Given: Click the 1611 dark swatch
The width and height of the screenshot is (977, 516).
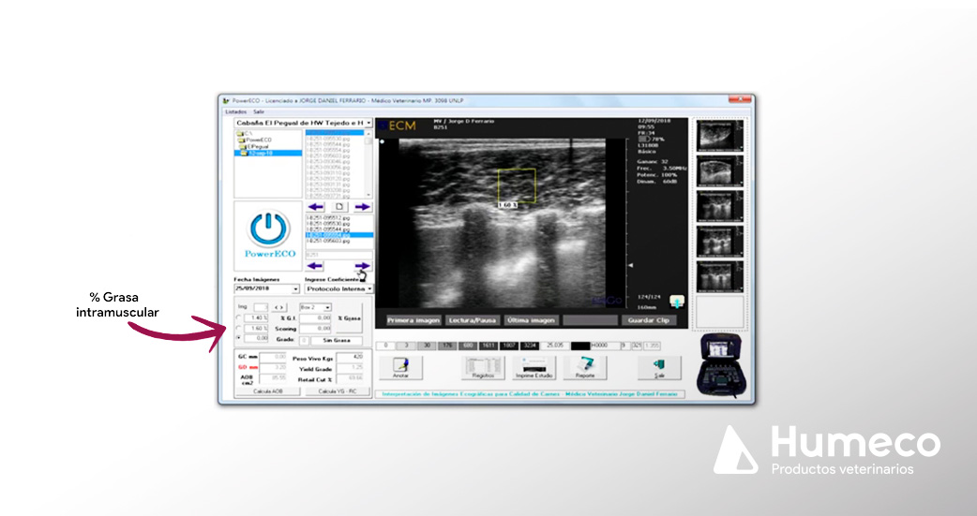Looking at the screenshot, I should pos(488,346).
